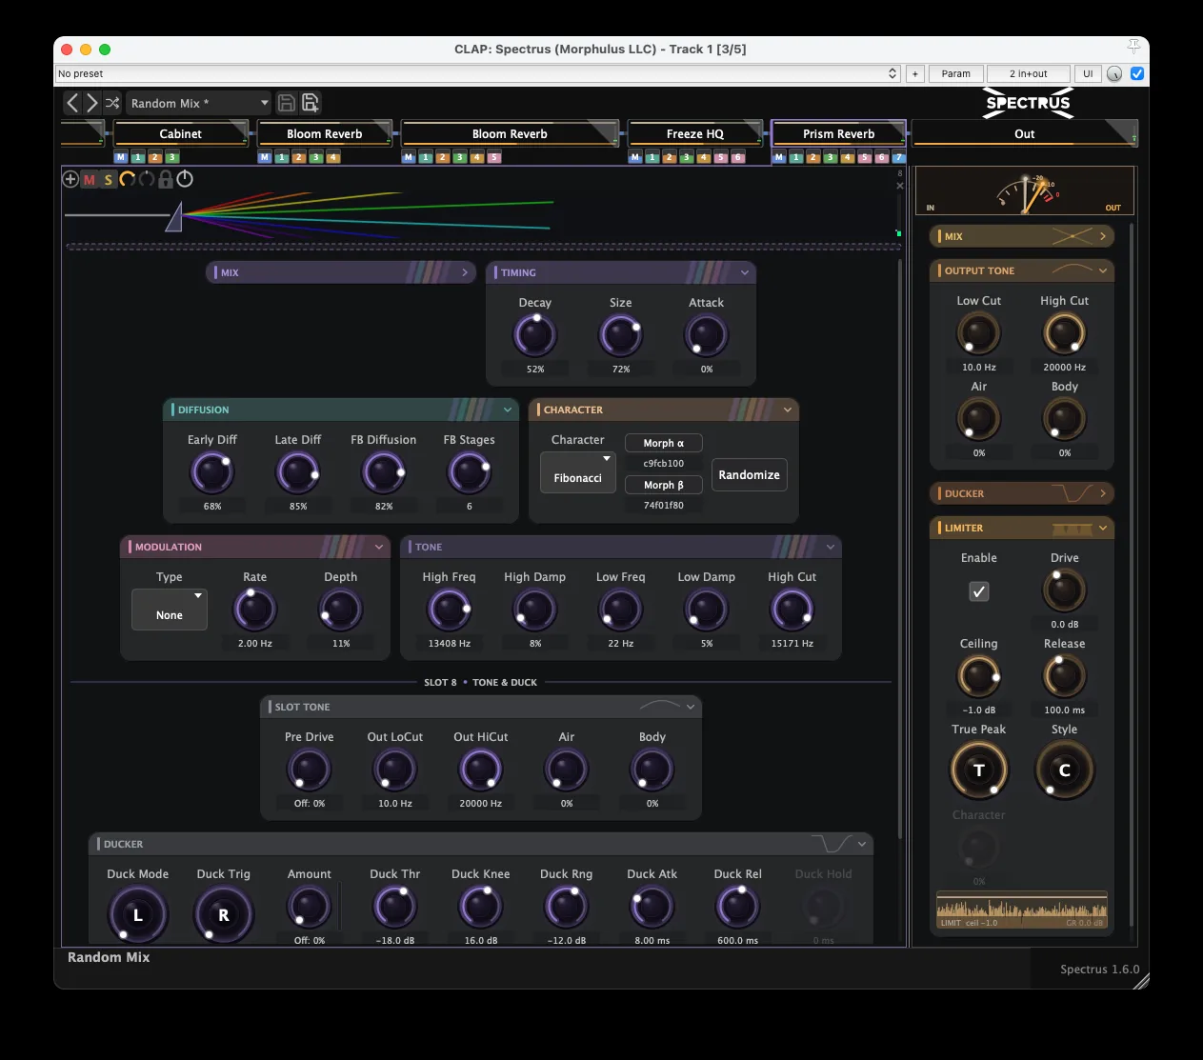
Task: Click the shuffle random preset icon
Action: click(112, 103)
